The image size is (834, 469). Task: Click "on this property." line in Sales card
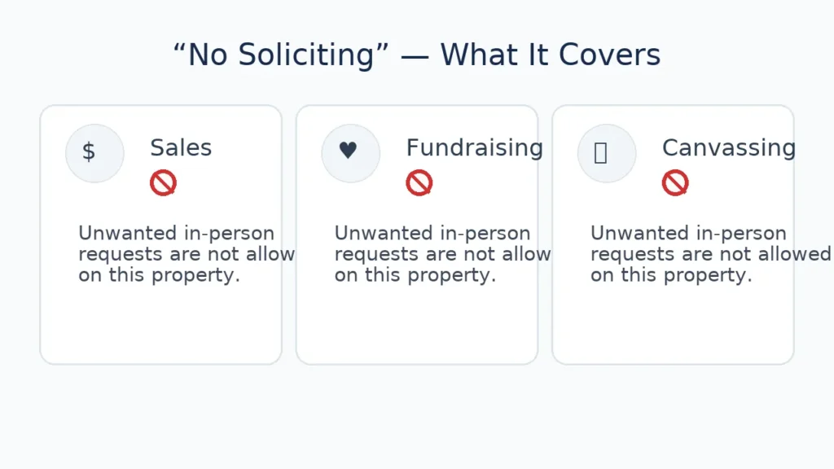tap(159, 275)
